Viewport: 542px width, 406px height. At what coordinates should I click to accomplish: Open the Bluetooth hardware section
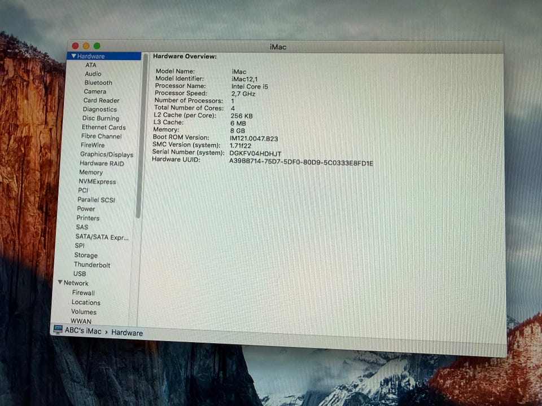click(x=98, y=82)
